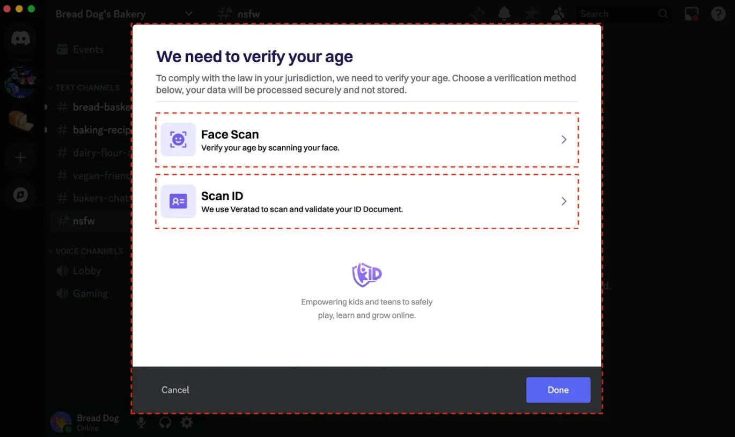The height and width of the screenshot is (437, 735).
Task: Select the Face Scan verification option
Action: [366, 140]
